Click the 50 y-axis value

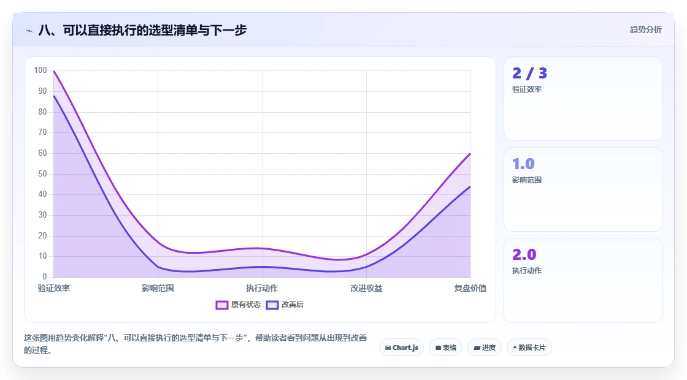pos(42,174)
